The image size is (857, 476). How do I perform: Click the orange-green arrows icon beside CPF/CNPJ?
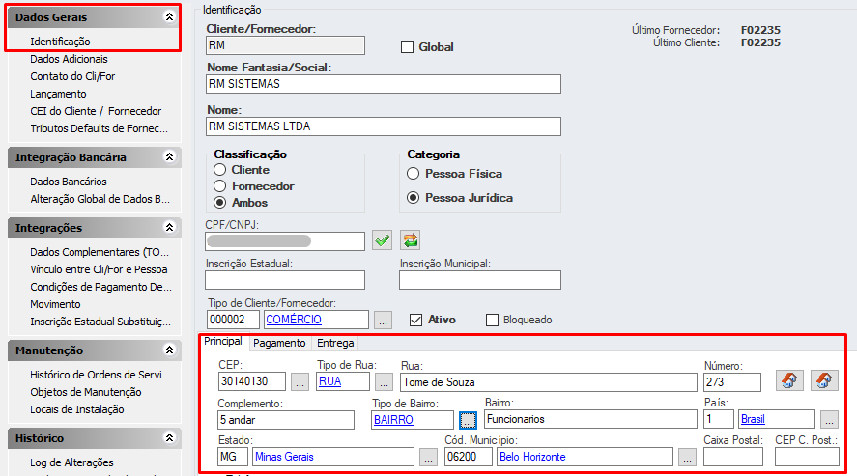pyautogui.click(x=410, y=240)
